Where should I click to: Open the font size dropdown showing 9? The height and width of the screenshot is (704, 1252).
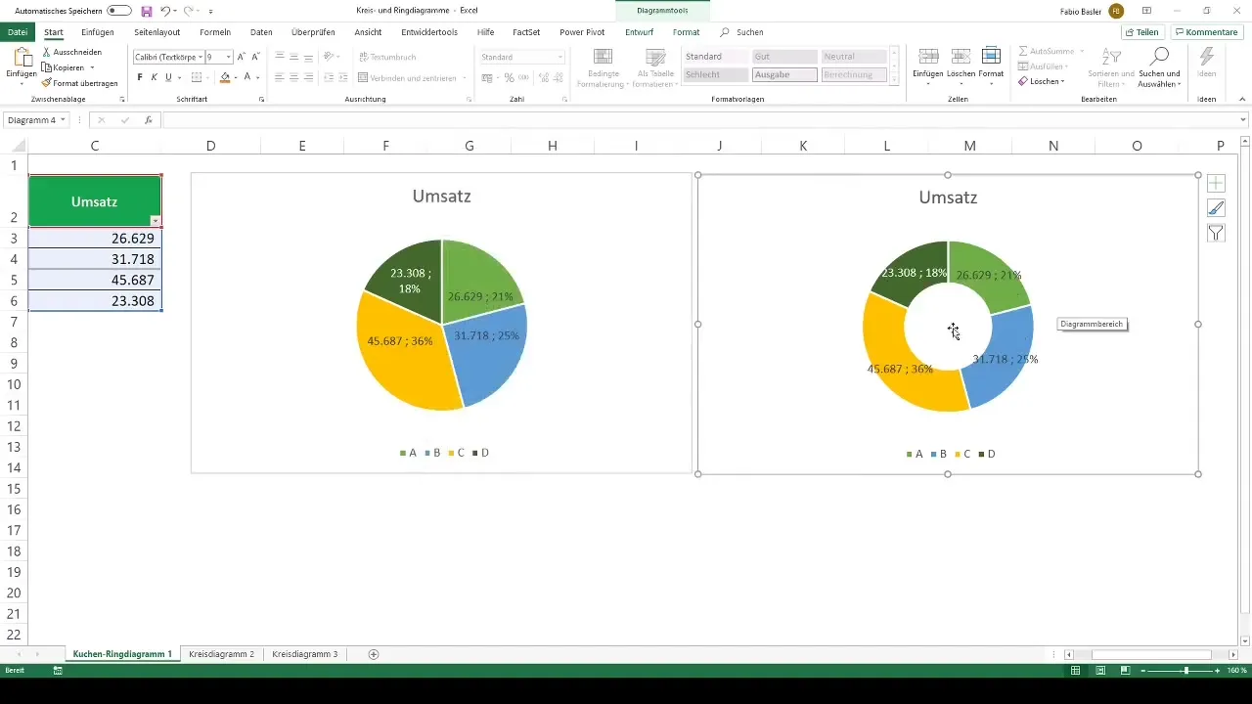[228, 58]
